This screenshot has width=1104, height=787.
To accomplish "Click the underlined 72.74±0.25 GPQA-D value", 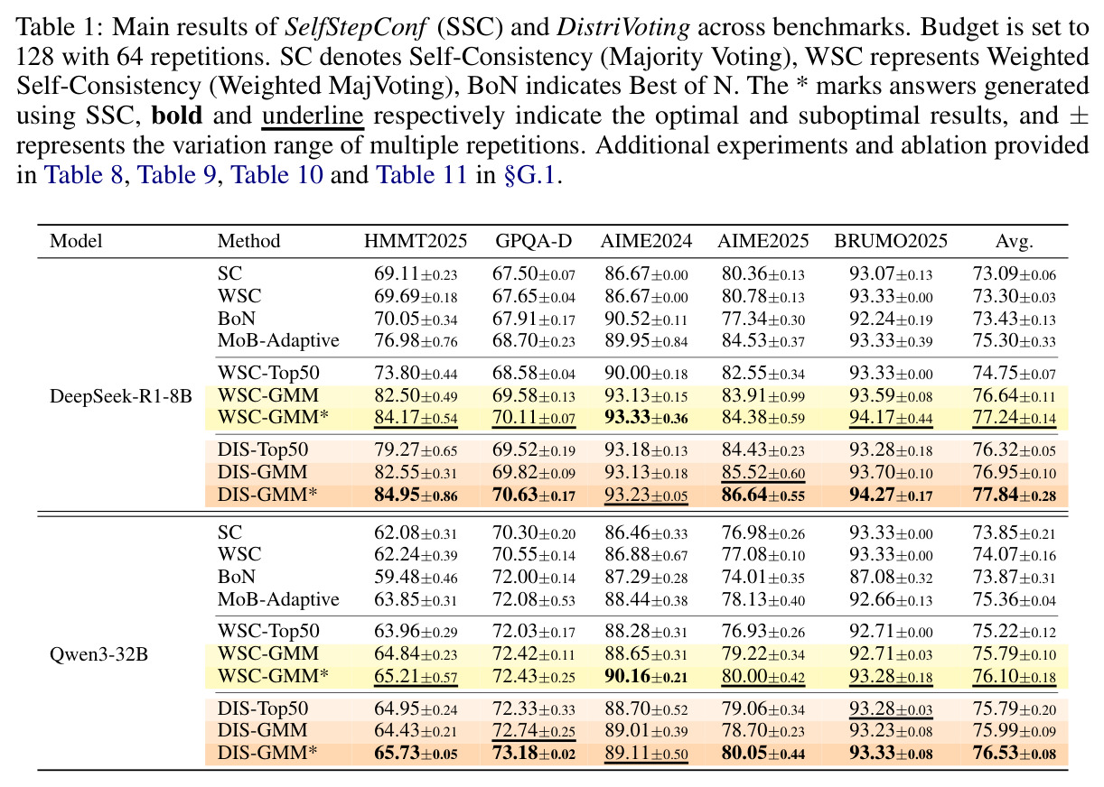I will pos(533,731).
